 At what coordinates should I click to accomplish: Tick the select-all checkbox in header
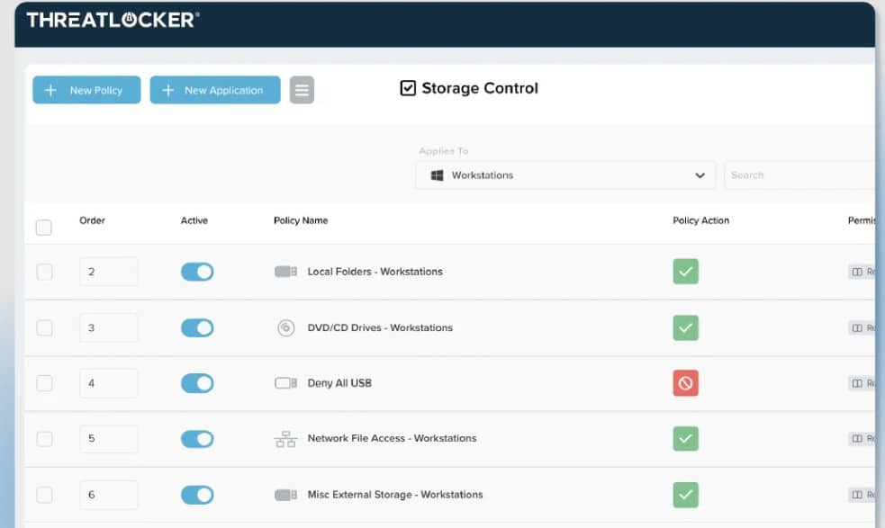tap(43, 228)
